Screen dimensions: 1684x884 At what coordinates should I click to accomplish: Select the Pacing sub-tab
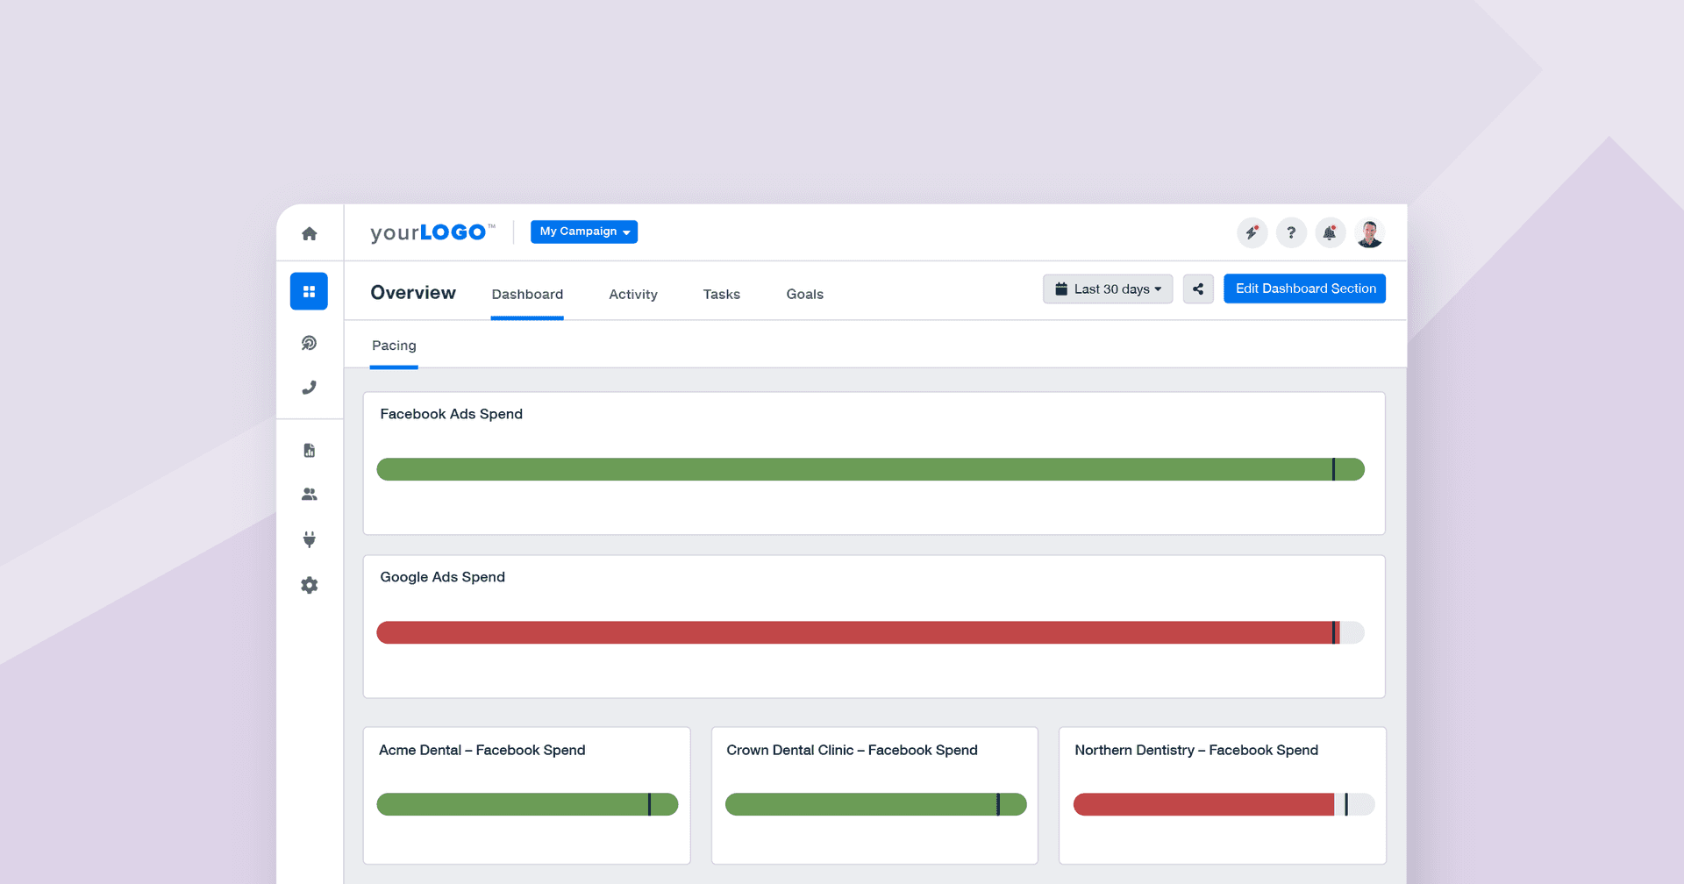tap(394, 346)
